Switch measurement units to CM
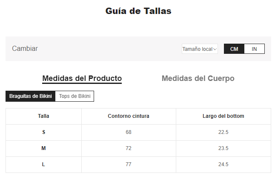 (234, 49)
